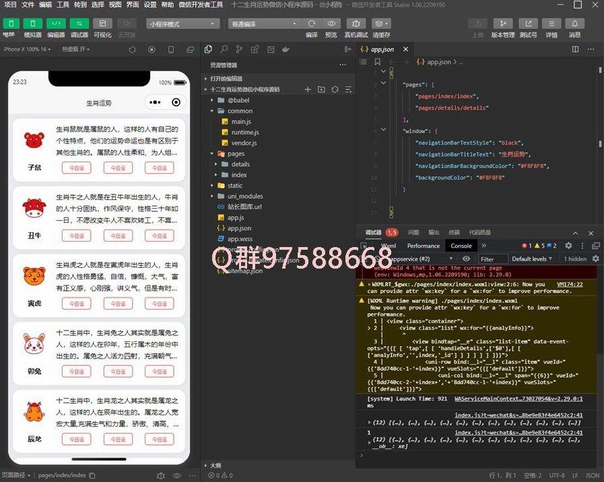Open the 视图 menu

coord(115,5)
